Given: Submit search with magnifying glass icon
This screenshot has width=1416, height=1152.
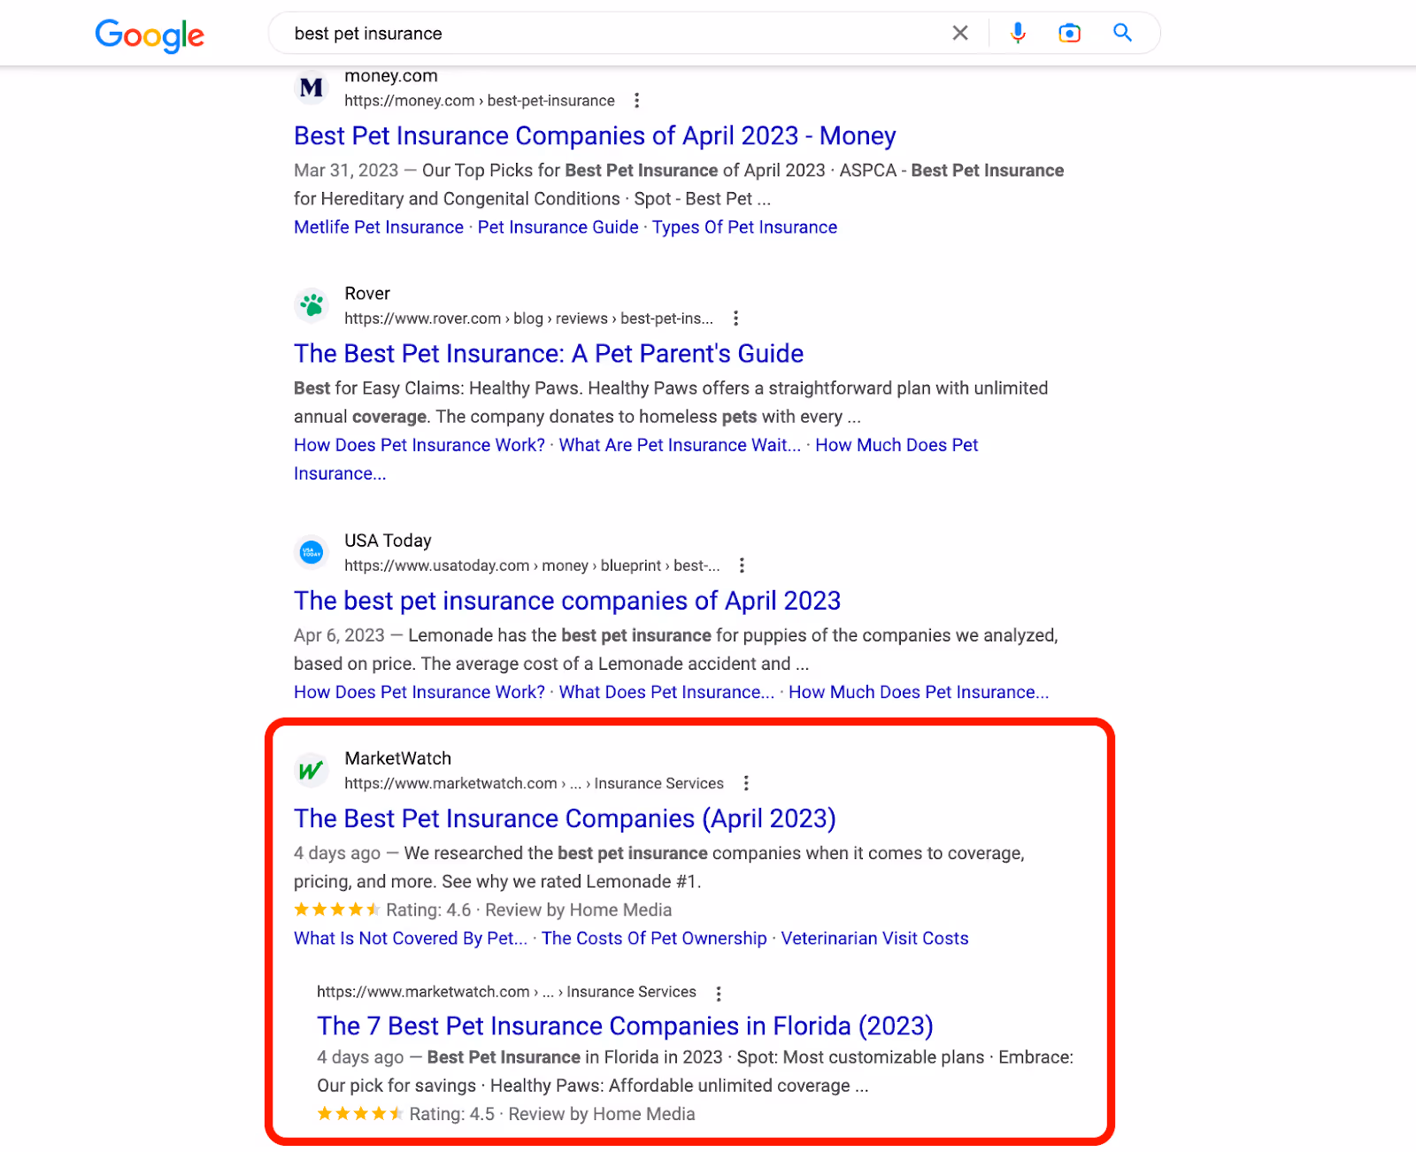Looking at the screenshot, I should point(1123,33).
